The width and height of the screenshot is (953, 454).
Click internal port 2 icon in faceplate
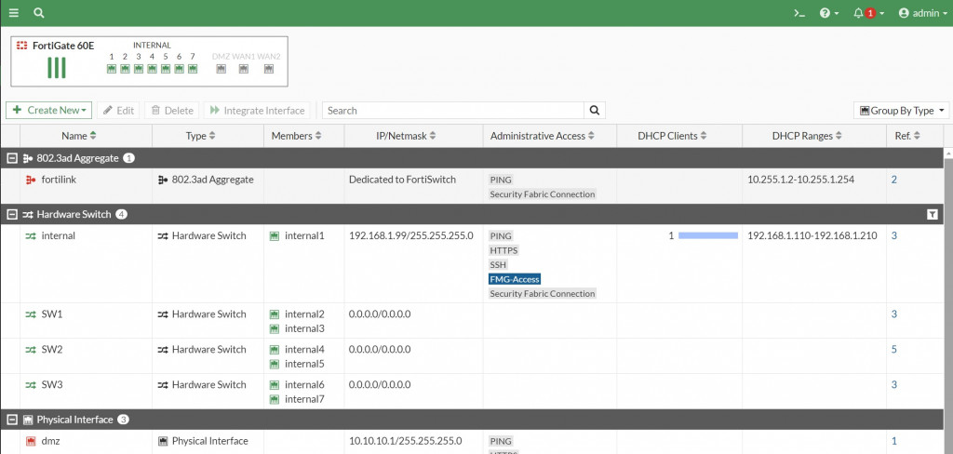[x=125, y=69]
